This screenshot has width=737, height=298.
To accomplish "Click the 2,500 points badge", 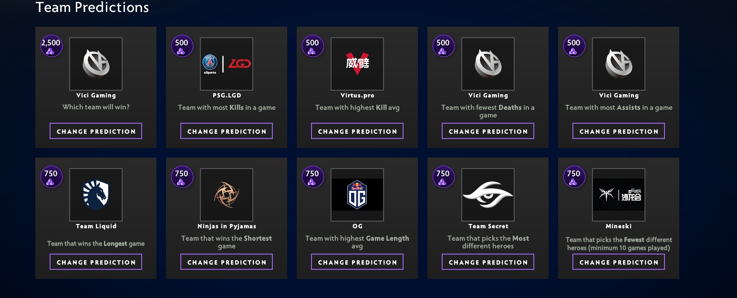I will (x=51, y=46).
